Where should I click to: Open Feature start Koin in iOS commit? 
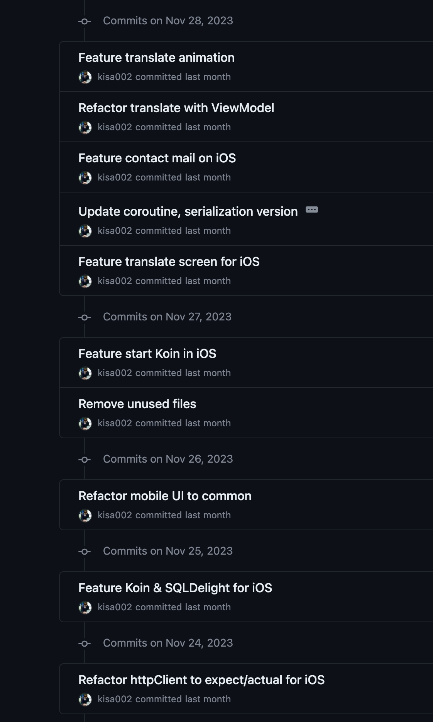click(x=147, y=354)
